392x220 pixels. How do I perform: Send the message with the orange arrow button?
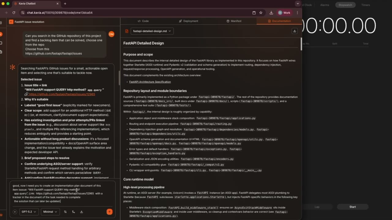click(109, 212)
